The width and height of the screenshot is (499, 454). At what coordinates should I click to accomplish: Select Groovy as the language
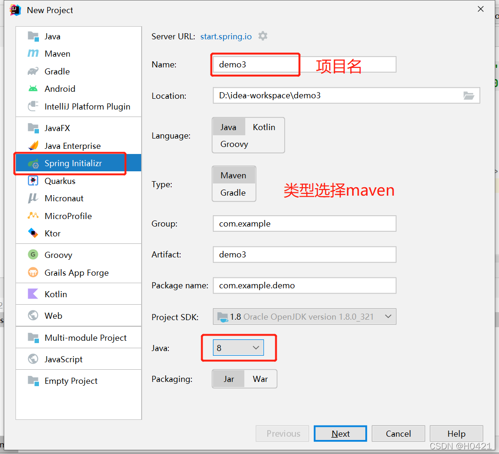(x=234, y=144)
